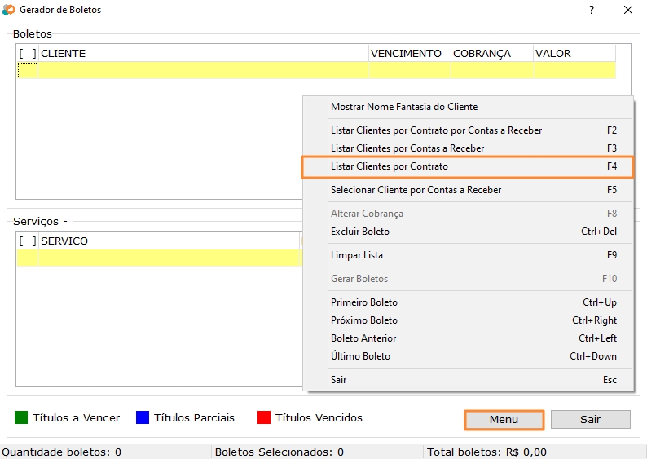647x459 pixels.
Task: Choose Limpar Lista from the menu
Action: 357,255
